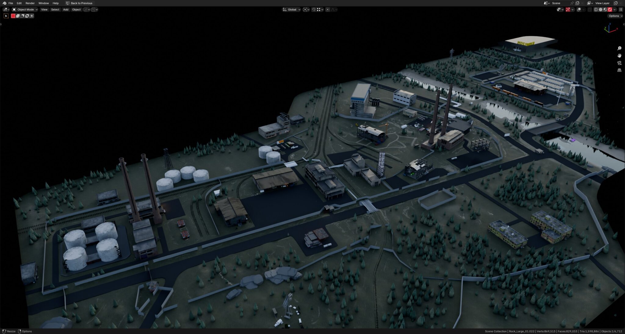Toggle camera view in the viewport sidebar

(x=620, y=63)
